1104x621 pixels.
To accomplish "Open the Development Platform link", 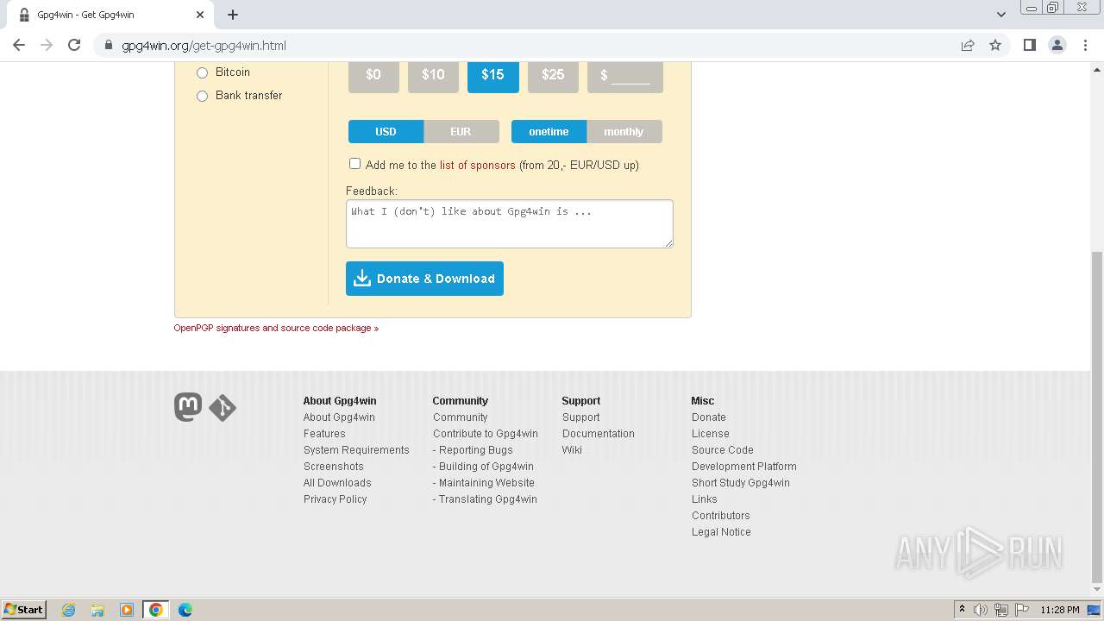I will 744,467.
